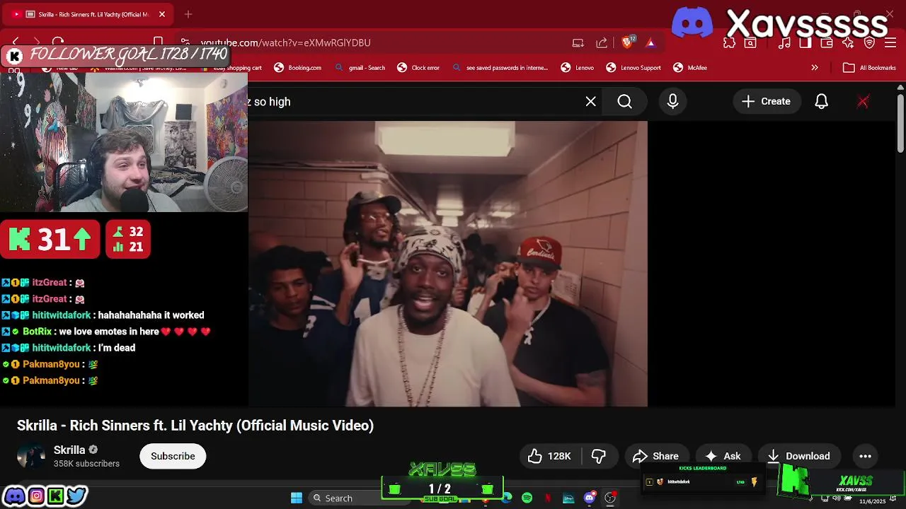
Task: Click the YouTube URL in address bar
Action: (x=286, y=43)
